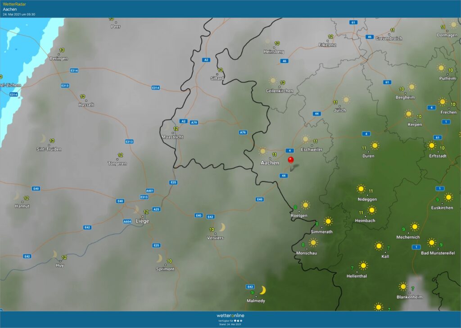461x328 pixels.
Task: Click the moon icon at Verviers
Action: (222, 227)
